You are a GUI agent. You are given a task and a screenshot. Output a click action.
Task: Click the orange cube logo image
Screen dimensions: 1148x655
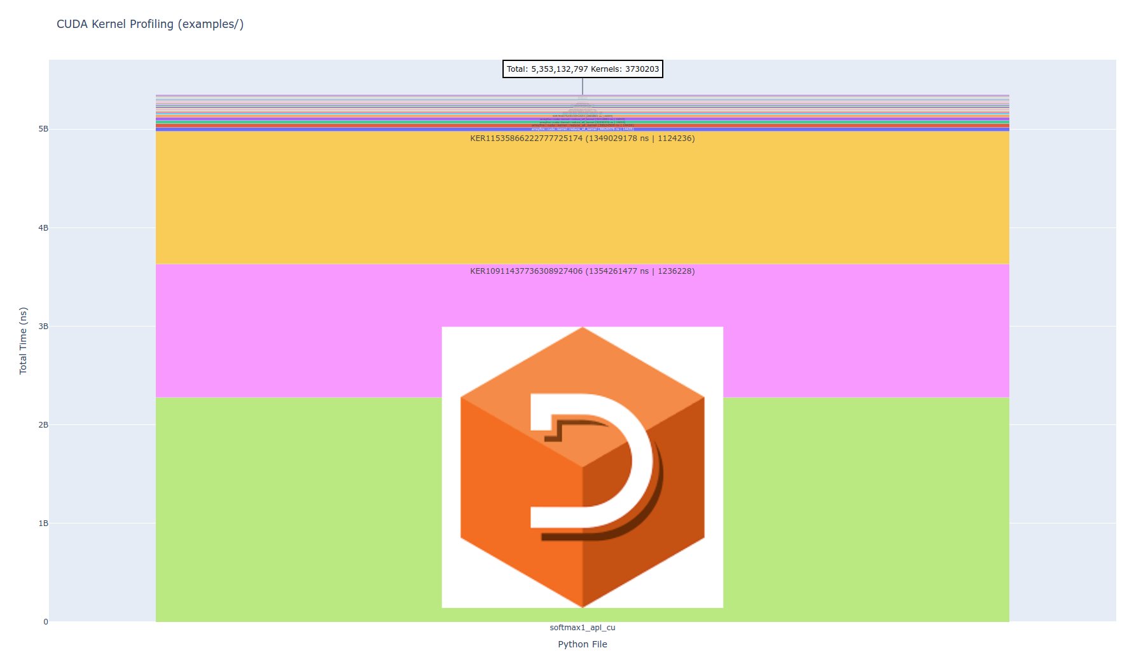click(x=582, y=467)
